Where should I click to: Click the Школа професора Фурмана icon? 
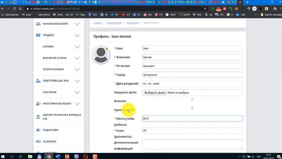(x=38, y=117)
